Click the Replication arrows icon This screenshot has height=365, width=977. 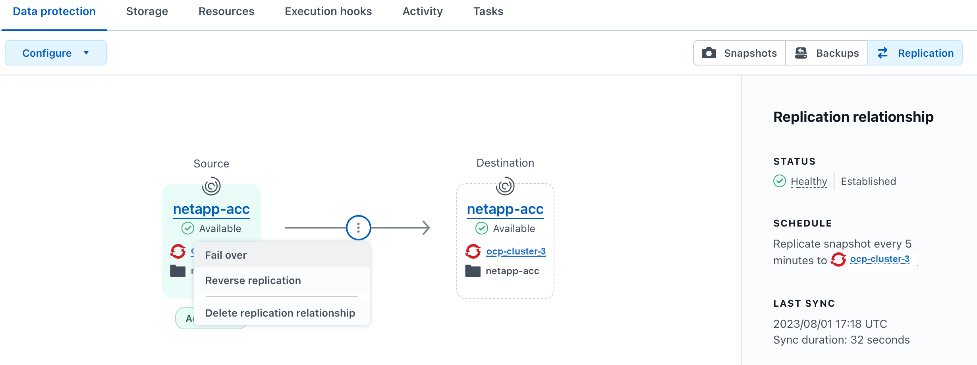coord(882,53)
